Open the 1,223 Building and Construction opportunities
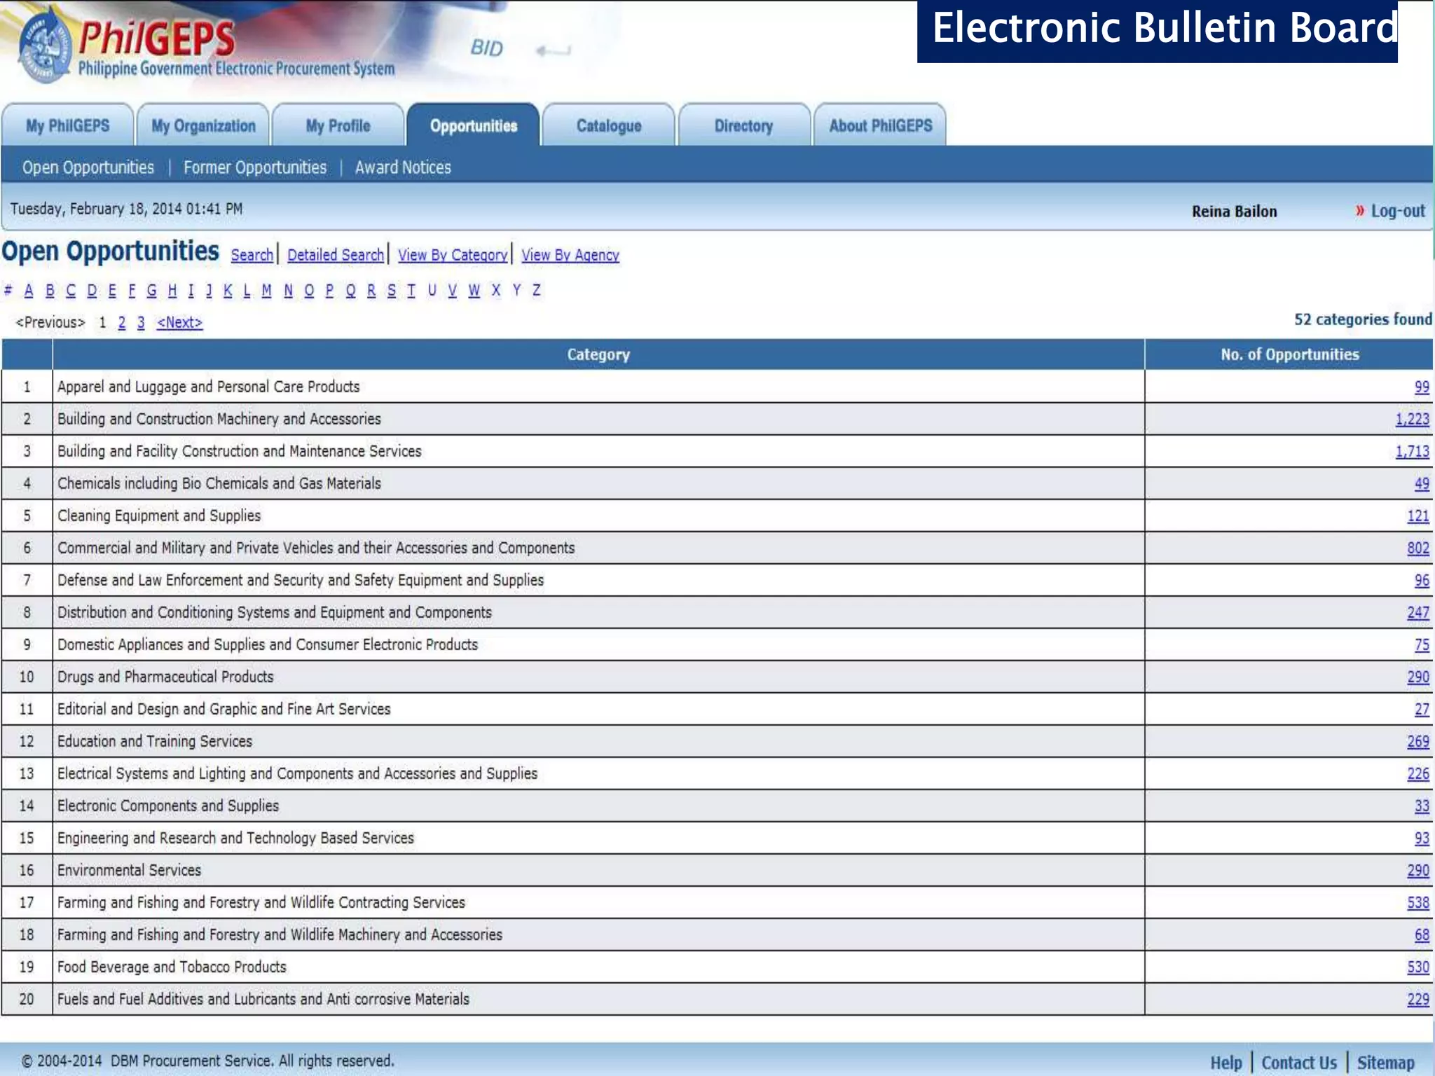The width and height of the screenshot is (1435, 1076). point(1412,419)
